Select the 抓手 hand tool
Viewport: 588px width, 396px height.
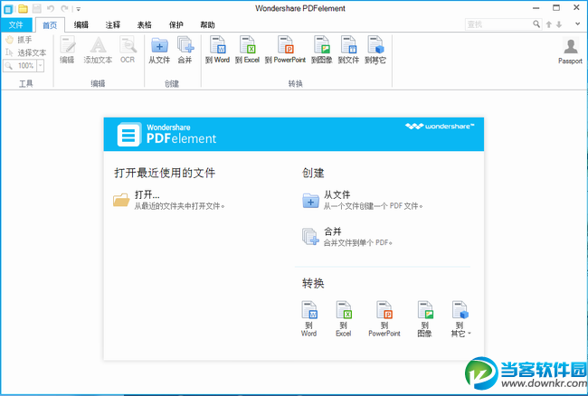[19, 40]
